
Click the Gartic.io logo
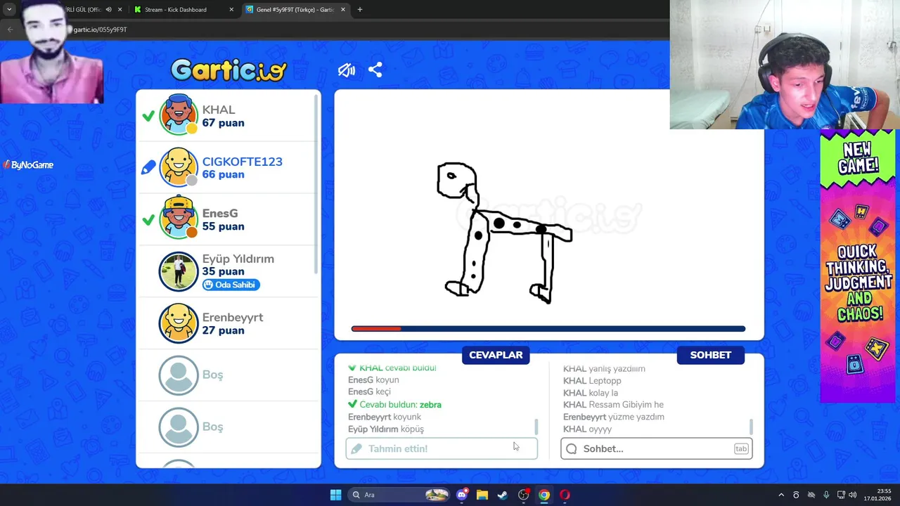[229, 70]
